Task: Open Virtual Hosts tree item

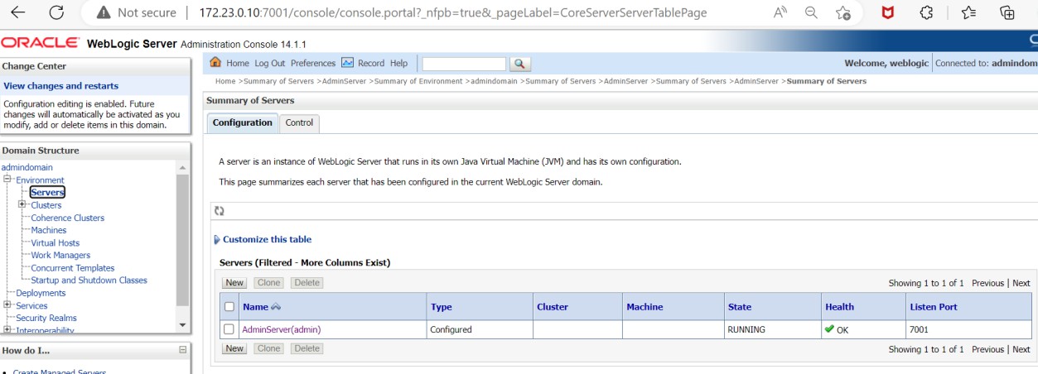Action: [x=56, y=242]
